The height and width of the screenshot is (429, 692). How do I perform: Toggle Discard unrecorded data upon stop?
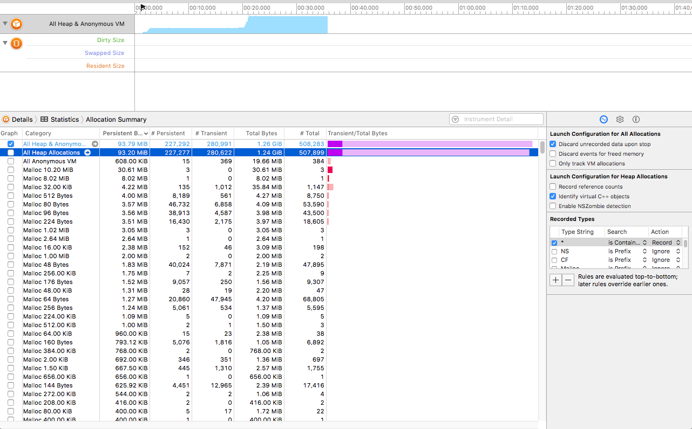[553, 144]
